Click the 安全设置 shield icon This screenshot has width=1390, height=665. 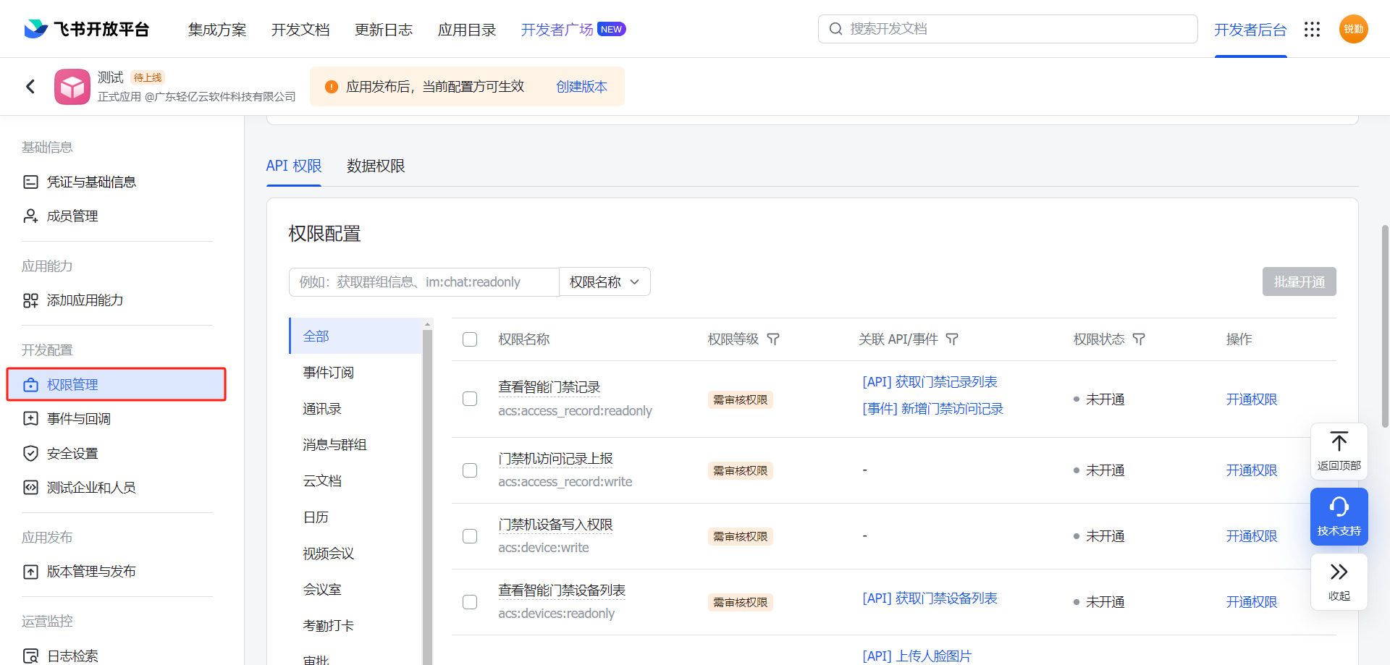pos(30,453)
